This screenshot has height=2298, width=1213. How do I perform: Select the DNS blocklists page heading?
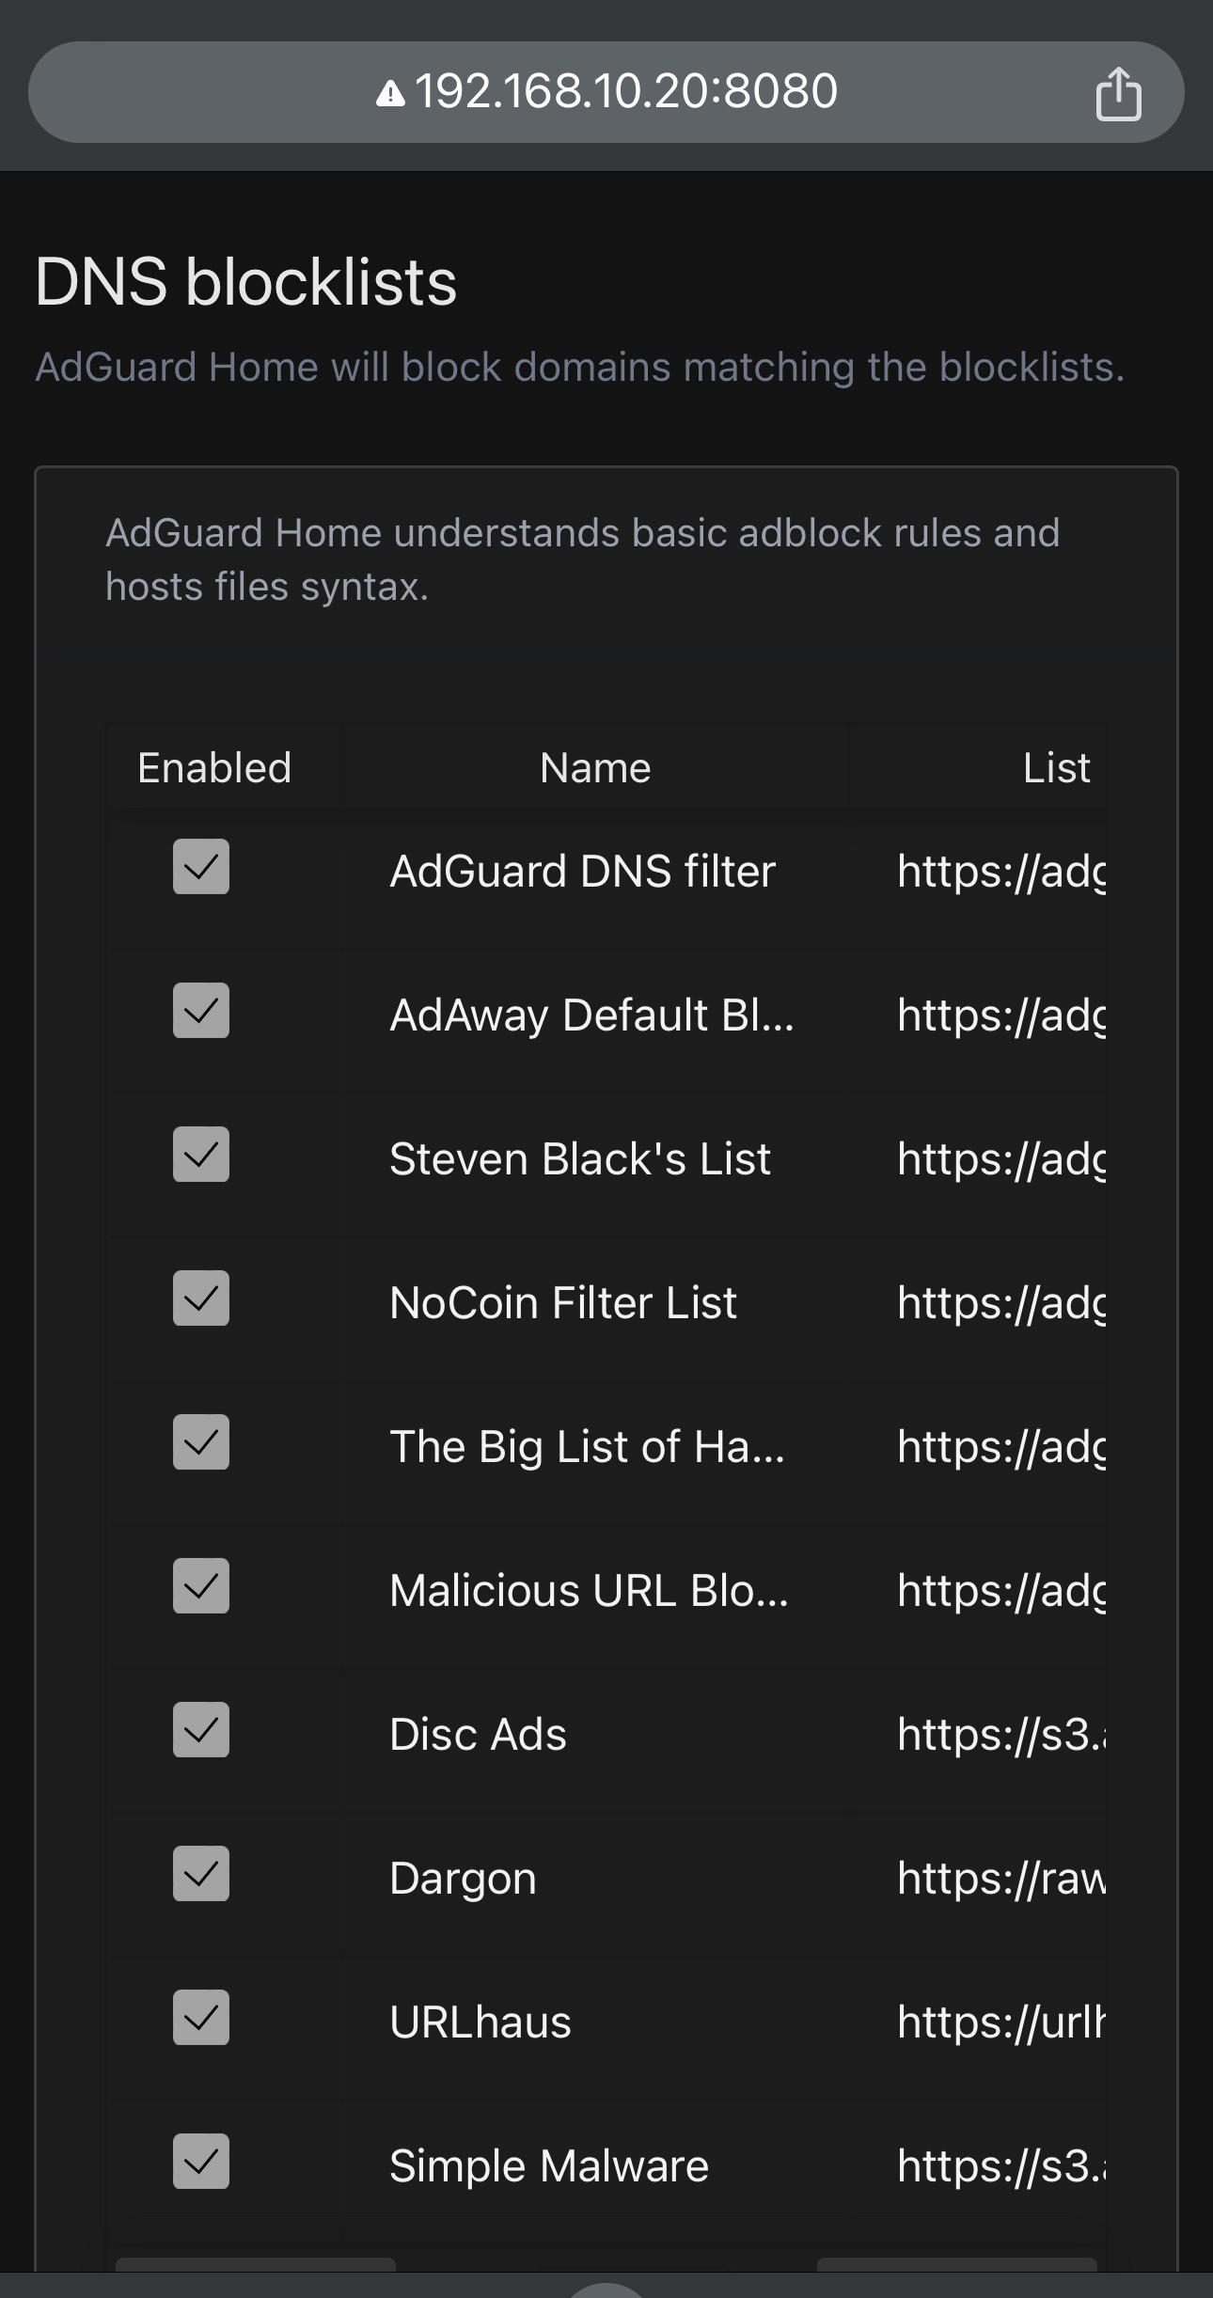coord(245,281)
